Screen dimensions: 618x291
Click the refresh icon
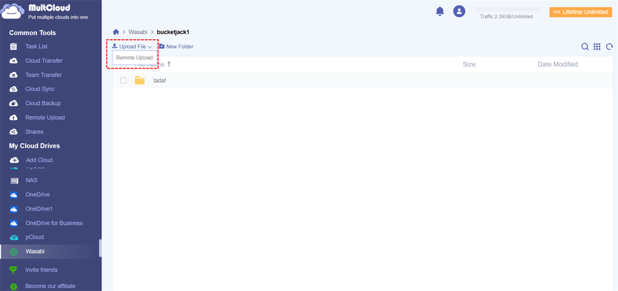click(x=610, y=47)
